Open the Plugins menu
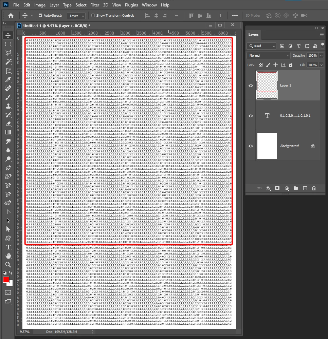Screen dimensions: 328x339 tap(131, 5)
